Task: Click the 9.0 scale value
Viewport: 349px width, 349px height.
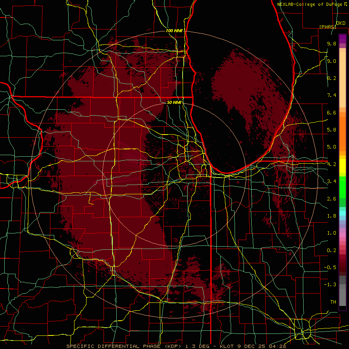Action: pyautogui.click(x=332, y=61)
